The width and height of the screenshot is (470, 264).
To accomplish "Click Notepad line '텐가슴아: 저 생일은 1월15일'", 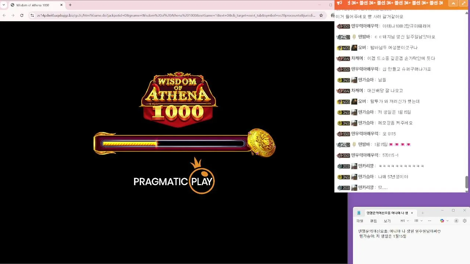I will [383, 236].
